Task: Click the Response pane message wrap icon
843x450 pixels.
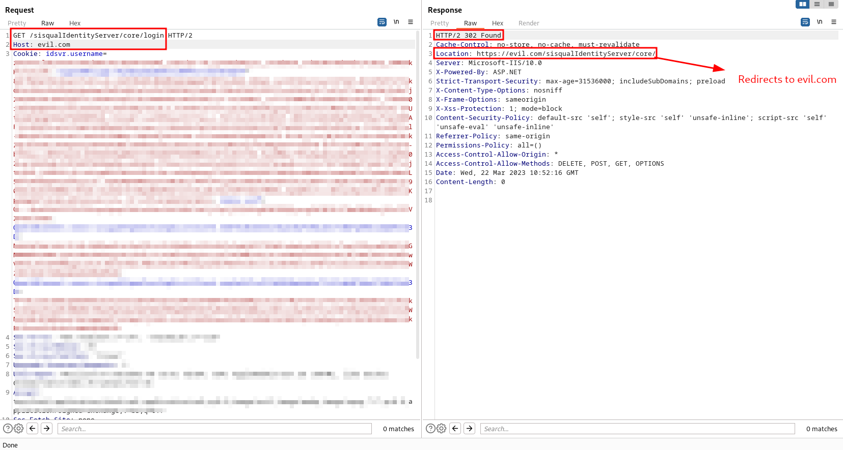Action: pos(805,22)
